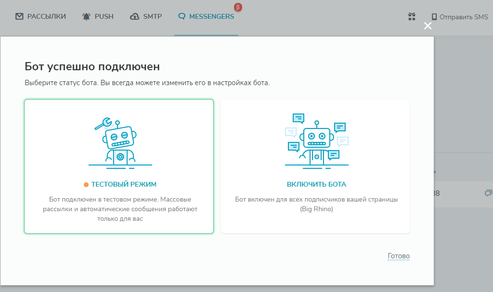Close the bot connected dialog with X

(x=428, y=26)
